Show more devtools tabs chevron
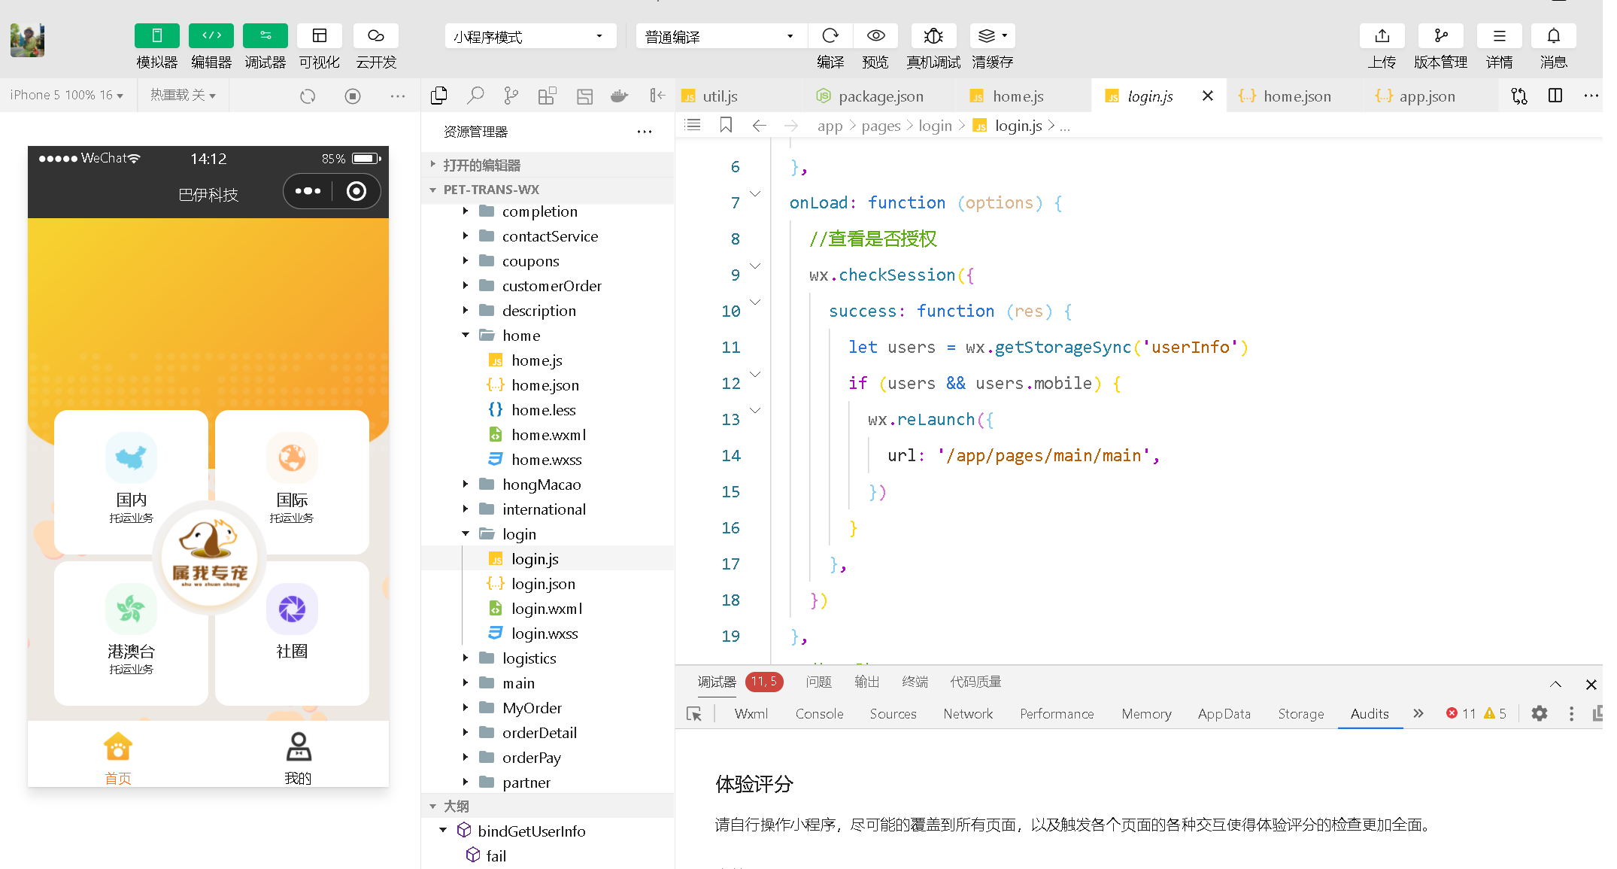The image size is (1617, 869). tap(1418, 713)
